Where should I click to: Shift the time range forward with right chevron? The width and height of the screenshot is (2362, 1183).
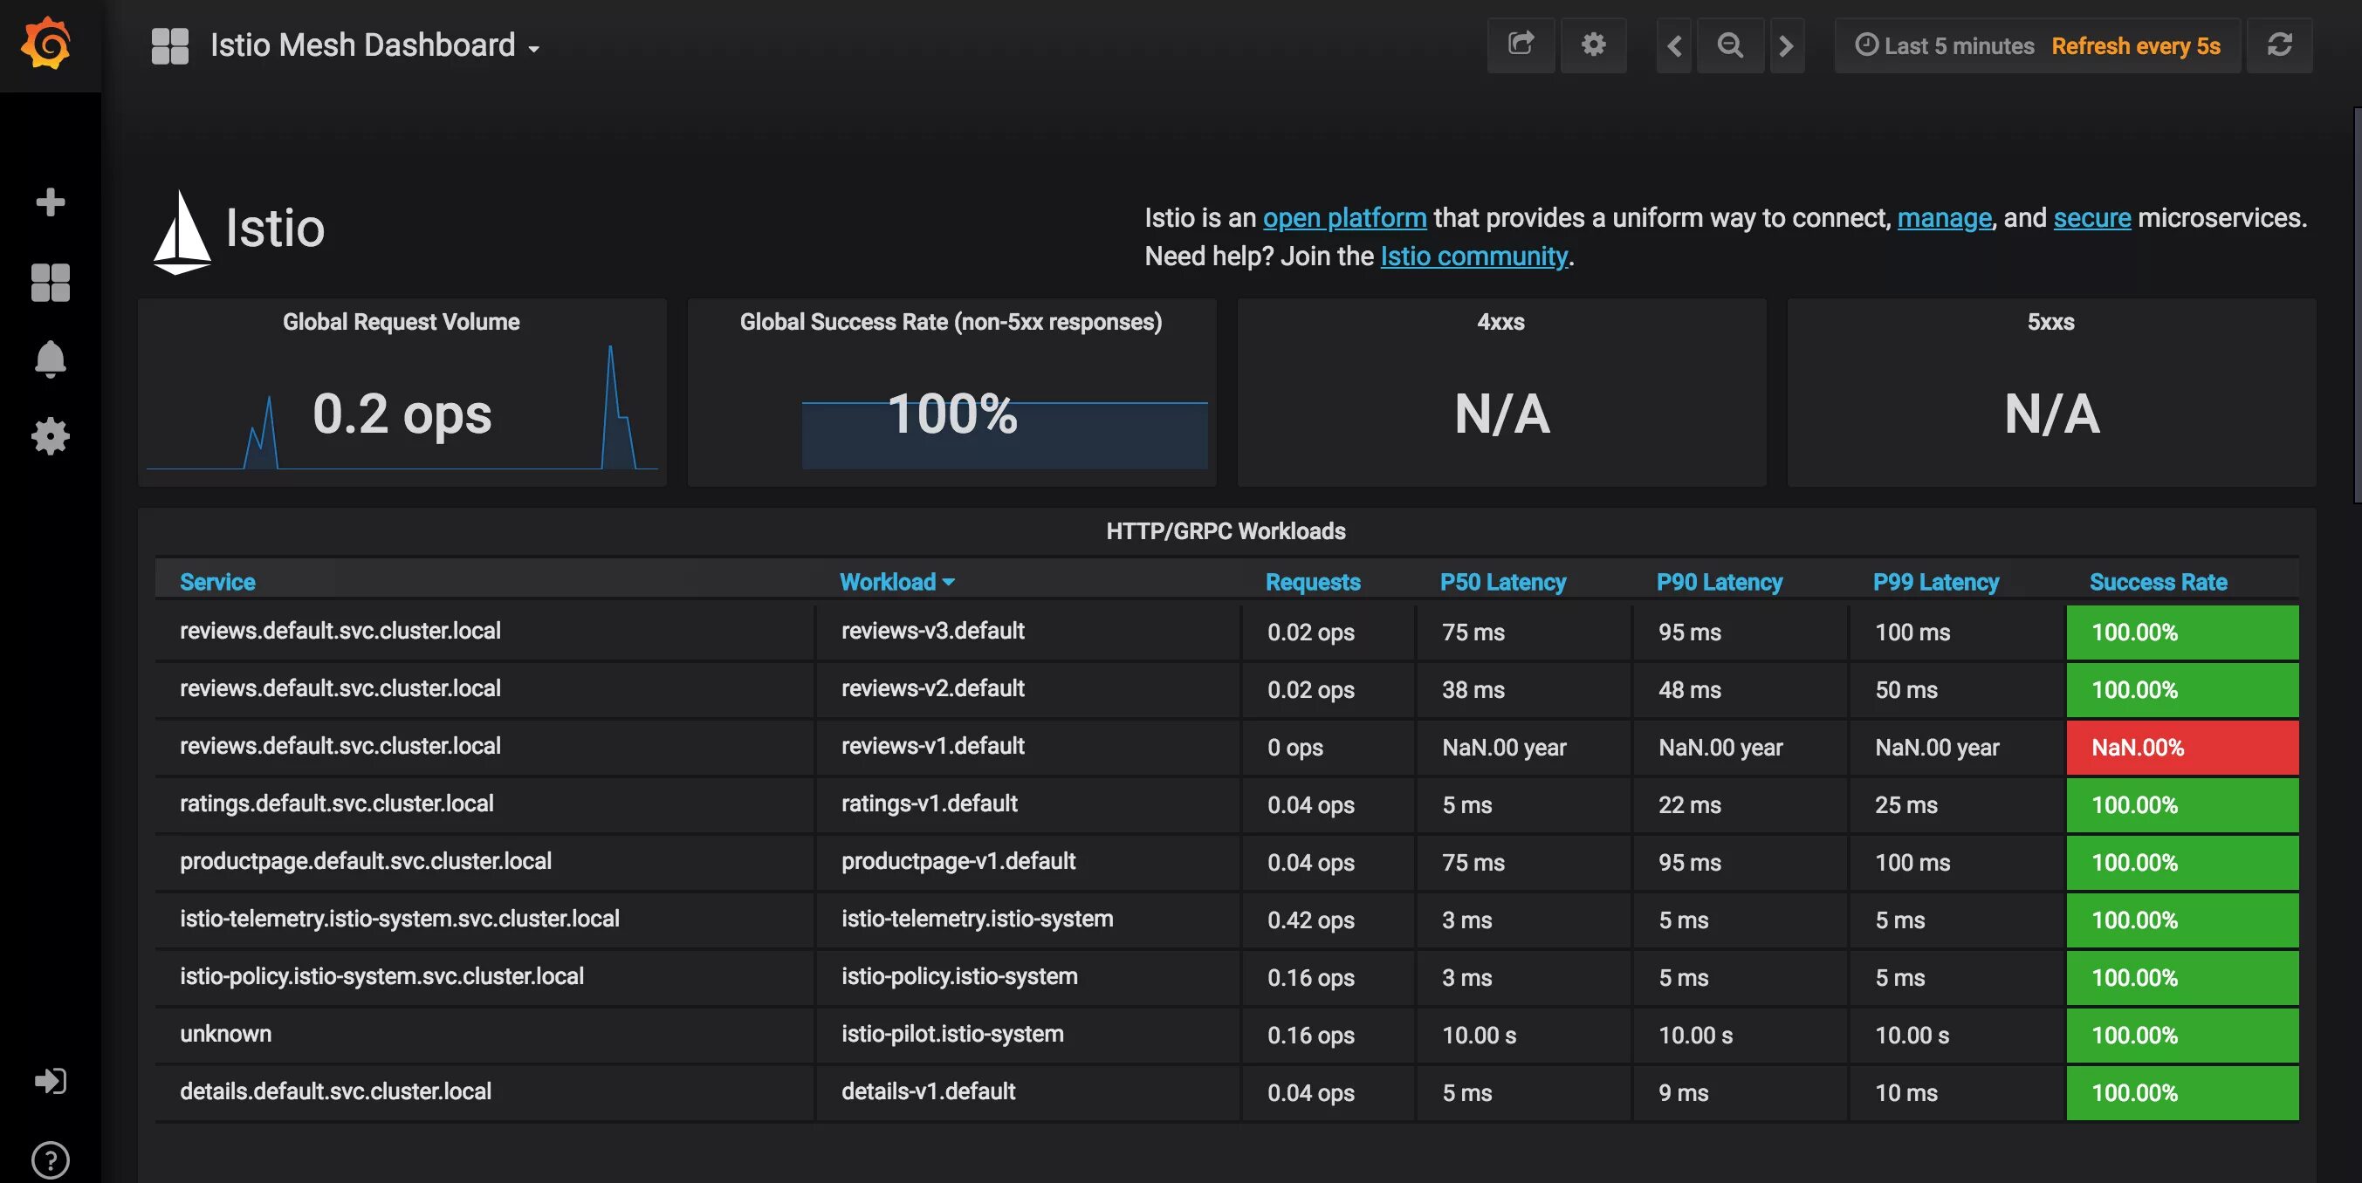[1786, 44]
